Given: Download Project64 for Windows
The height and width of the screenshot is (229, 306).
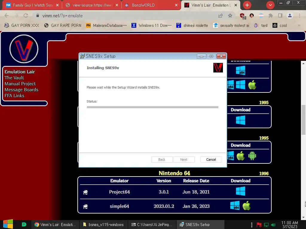Looking at the screenshot, I should pyautogui.click(x=241, y=191).
